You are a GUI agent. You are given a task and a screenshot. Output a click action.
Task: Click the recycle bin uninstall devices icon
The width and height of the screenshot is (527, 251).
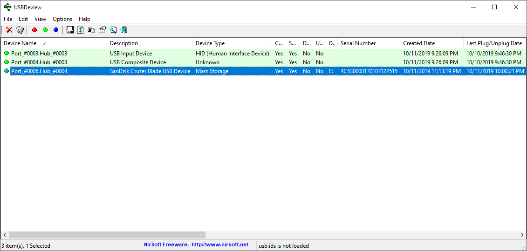(x=20, y=30)
